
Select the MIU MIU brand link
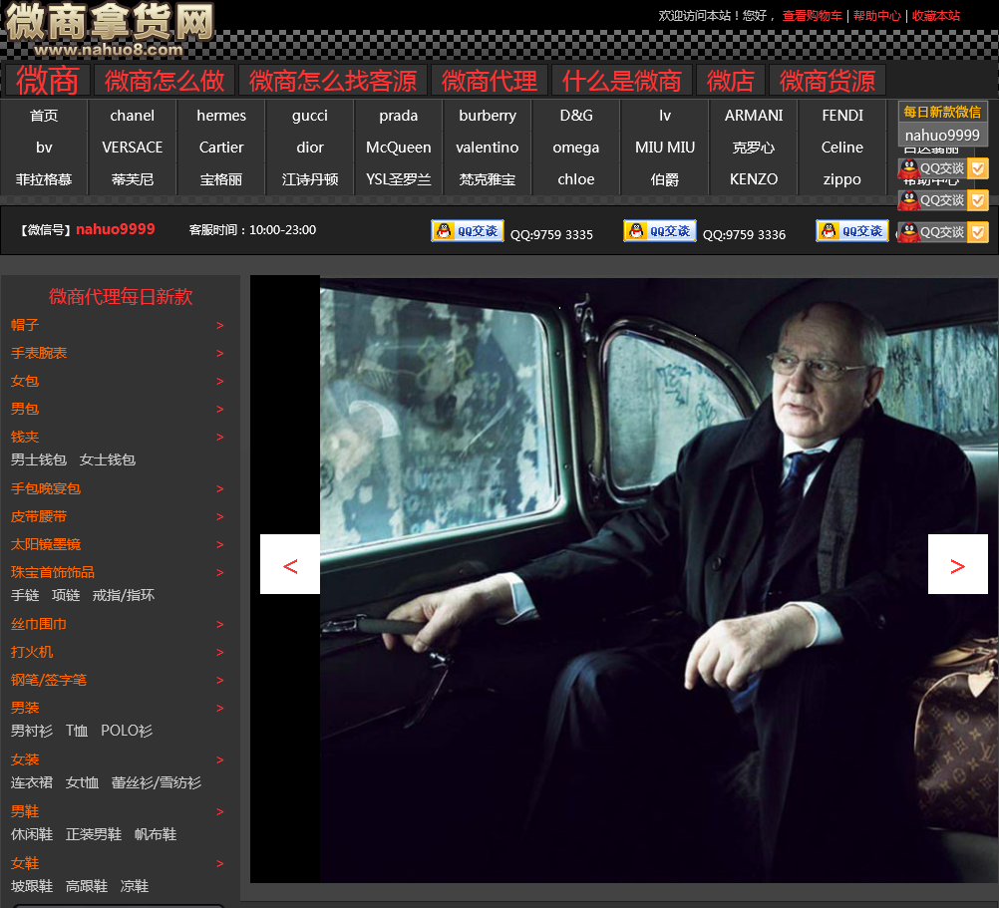point(665,148)
